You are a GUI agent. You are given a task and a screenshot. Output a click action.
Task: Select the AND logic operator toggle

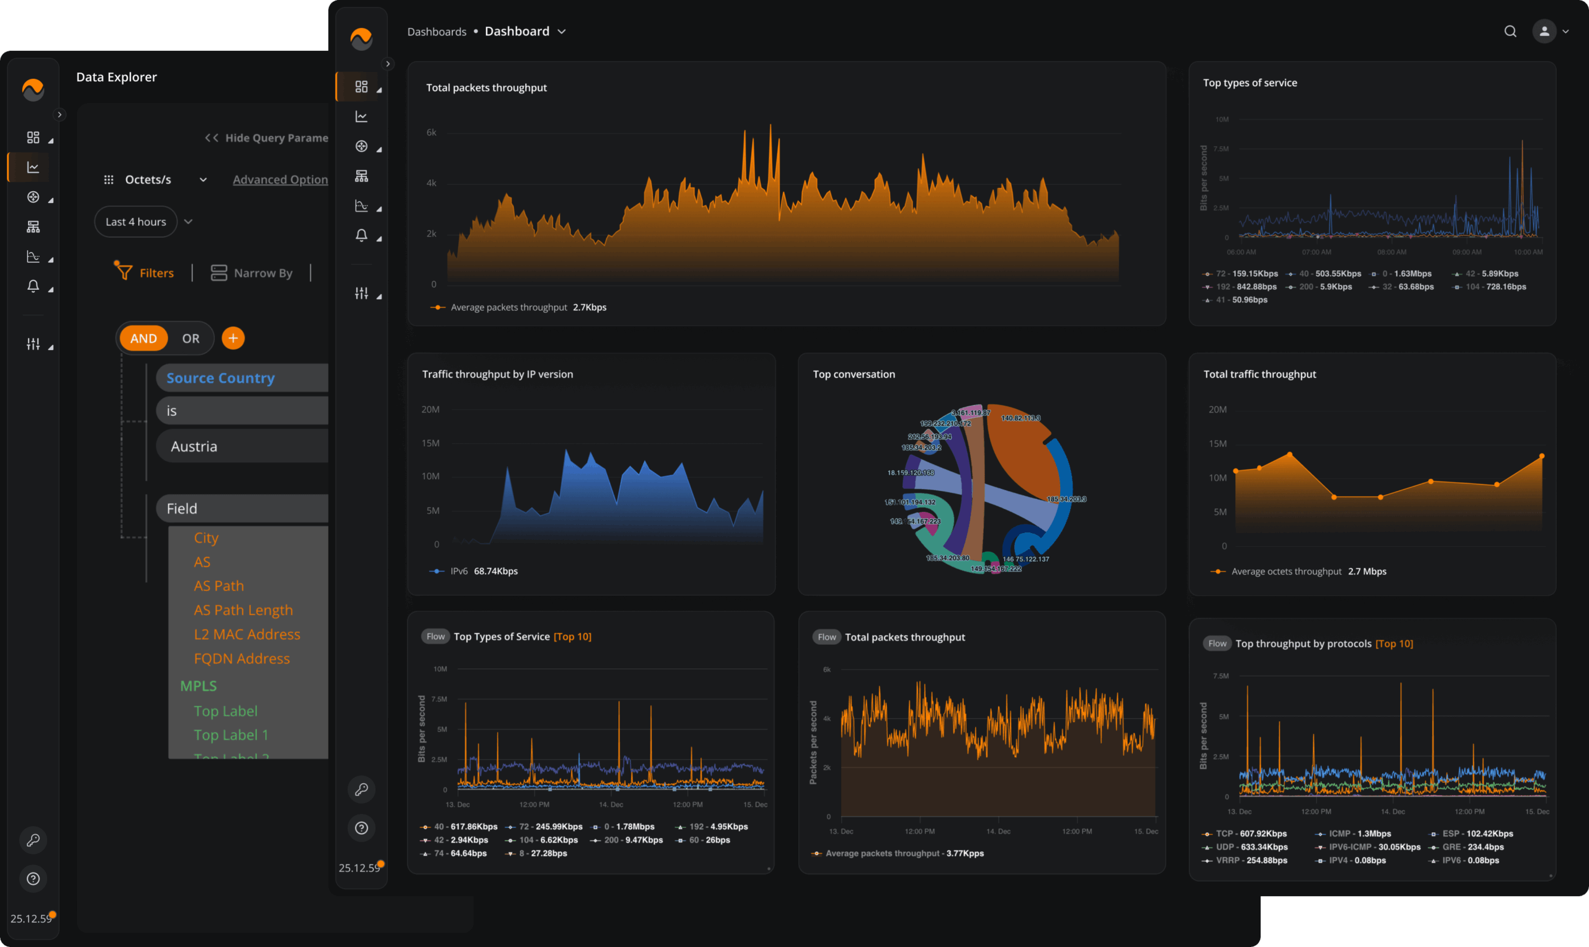[143, 338]
